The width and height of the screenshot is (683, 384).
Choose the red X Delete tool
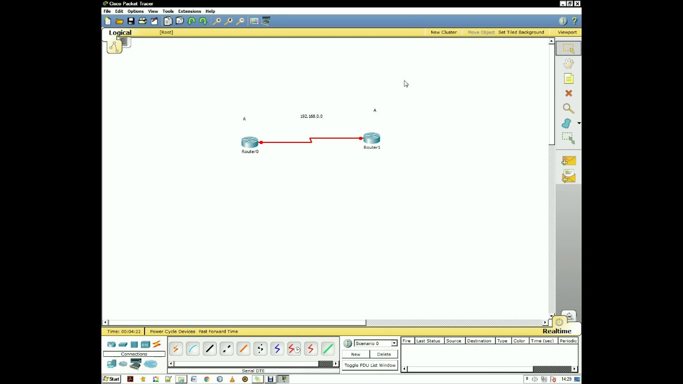[x=568, y=93]
